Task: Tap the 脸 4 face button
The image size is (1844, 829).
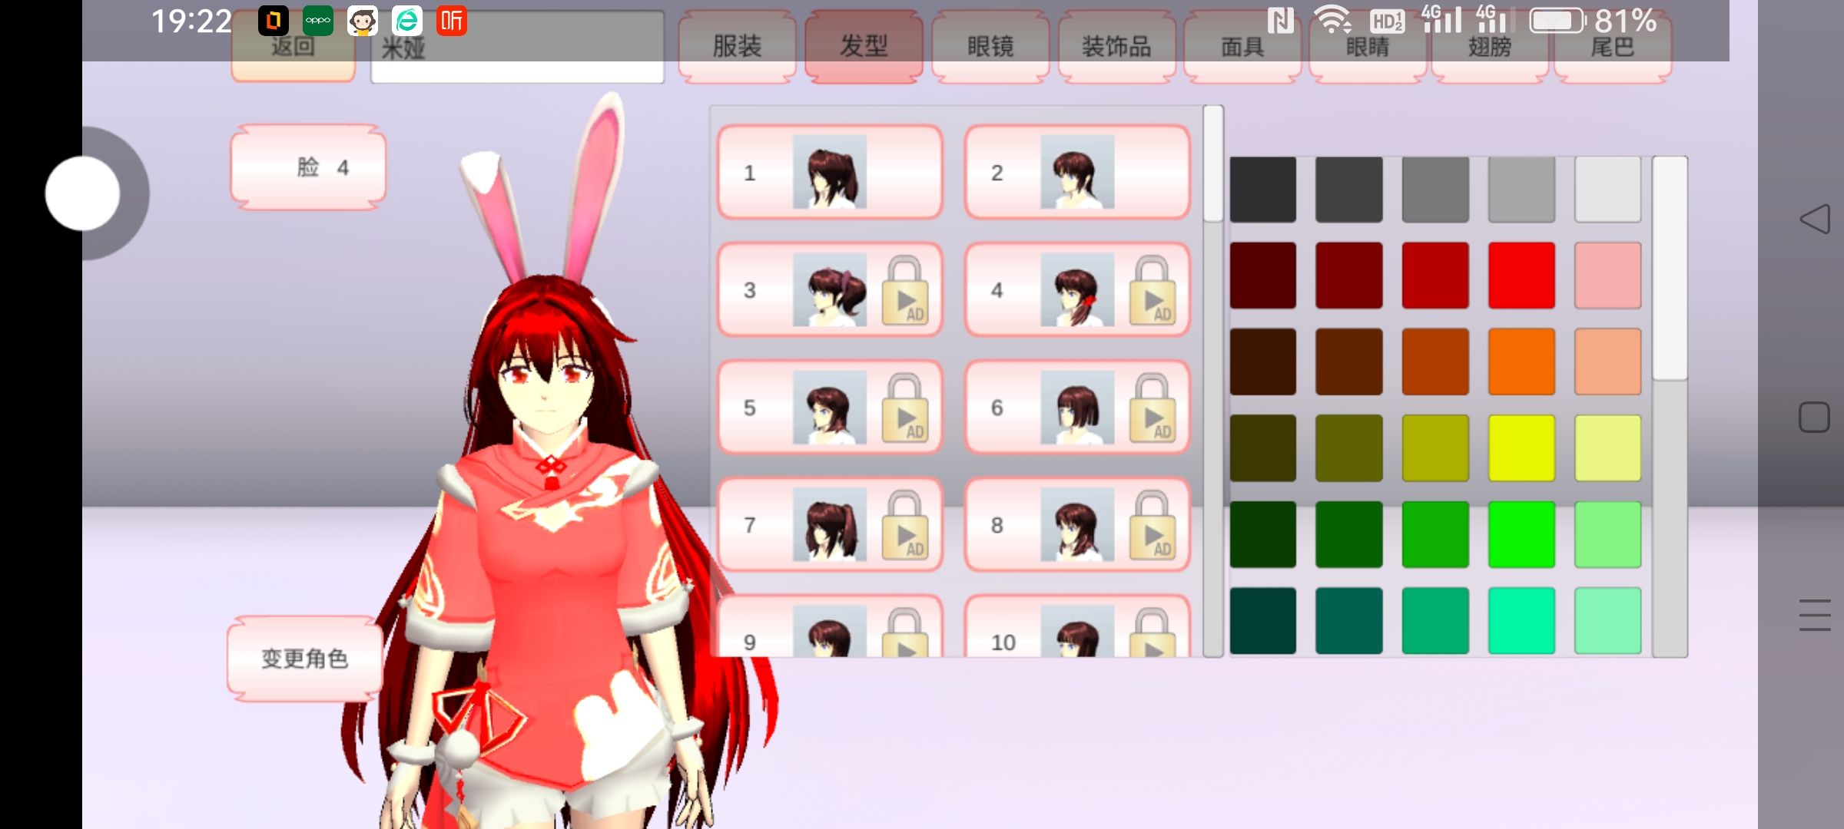Action: (308, 167)
